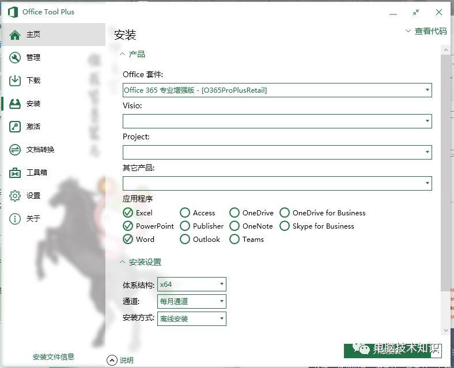454x368 pixels.
Task: Uncheck the Word application
Action: click(128, 239)
